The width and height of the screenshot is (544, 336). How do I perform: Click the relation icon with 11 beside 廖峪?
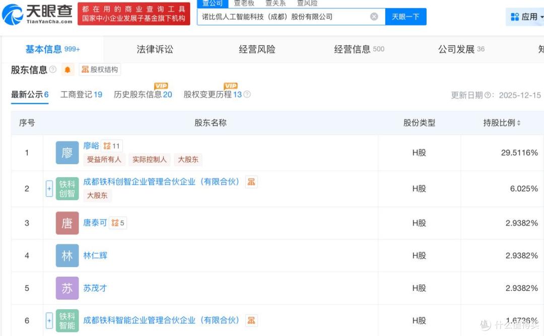point(112,146)
